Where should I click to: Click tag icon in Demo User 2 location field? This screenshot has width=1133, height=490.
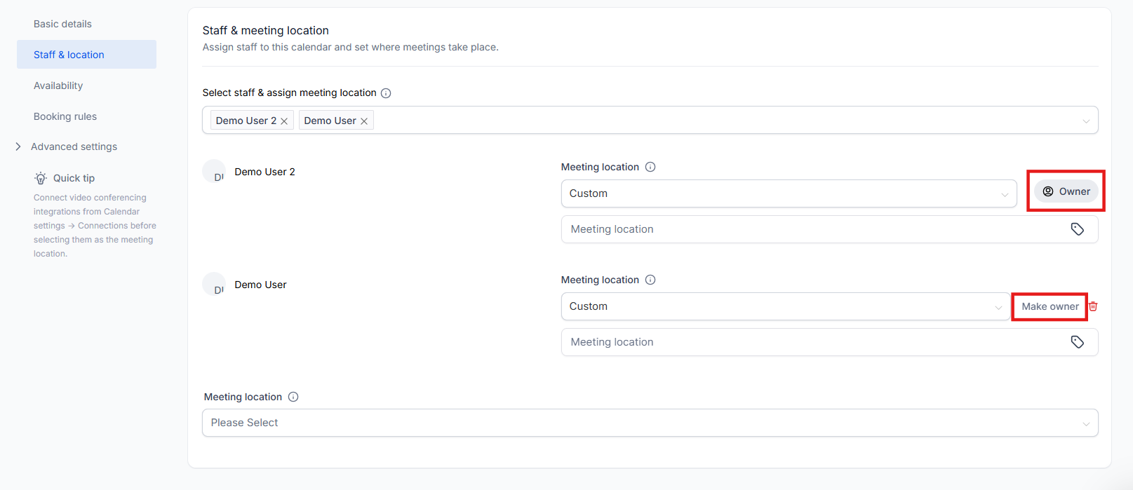[x=1077, y=229]
